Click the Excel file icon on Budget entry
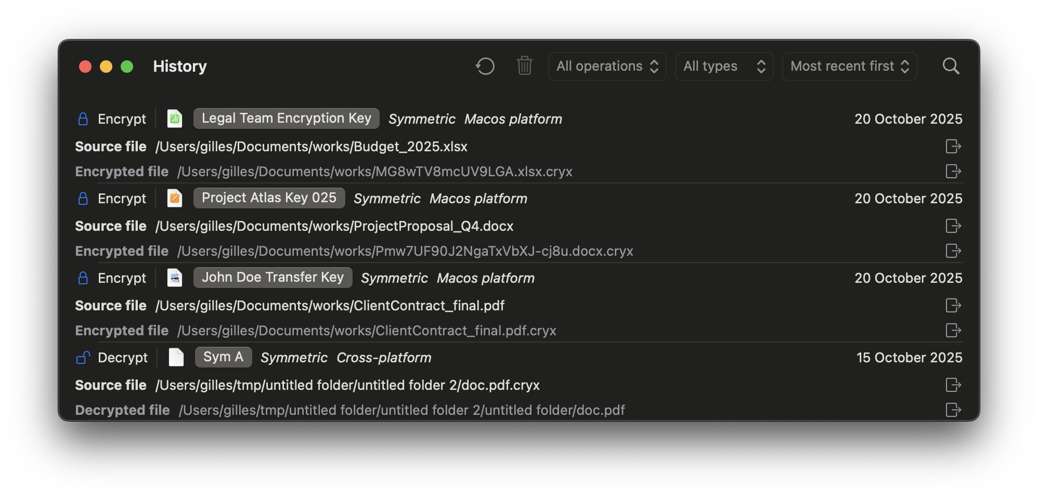1038x498 pixels. coord(175,119)
